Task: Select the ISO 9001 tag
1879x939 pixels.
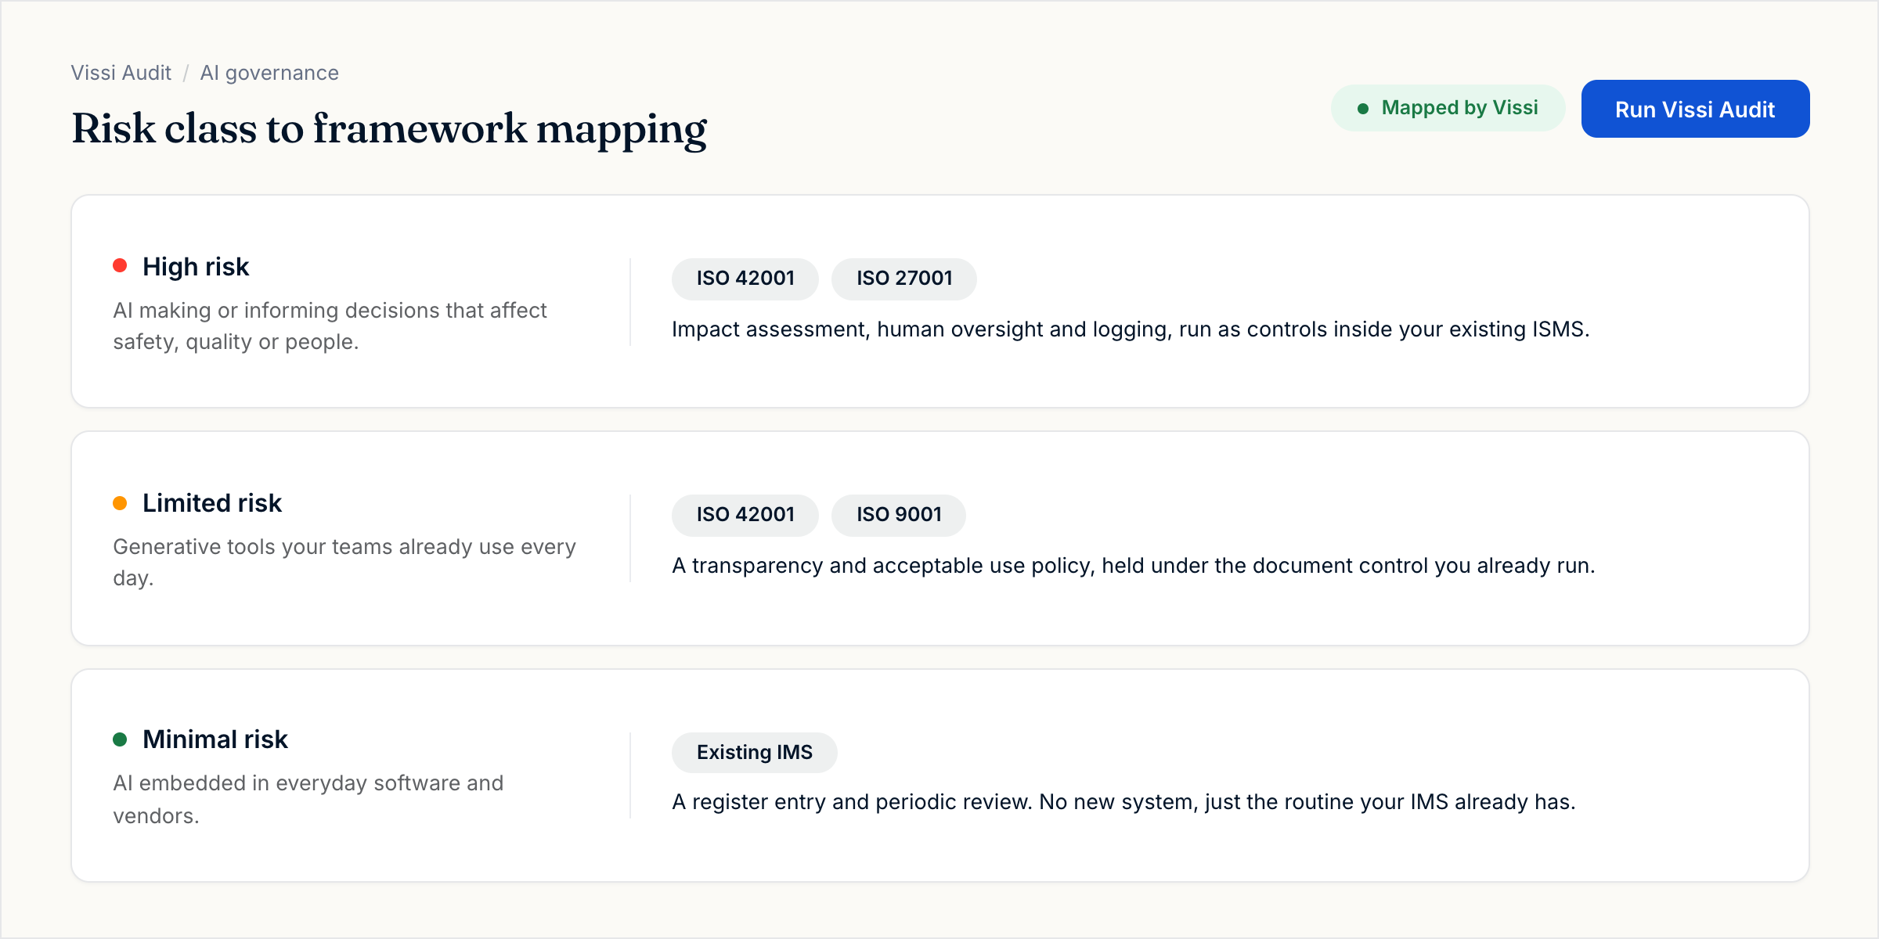Action: (899, 515)
